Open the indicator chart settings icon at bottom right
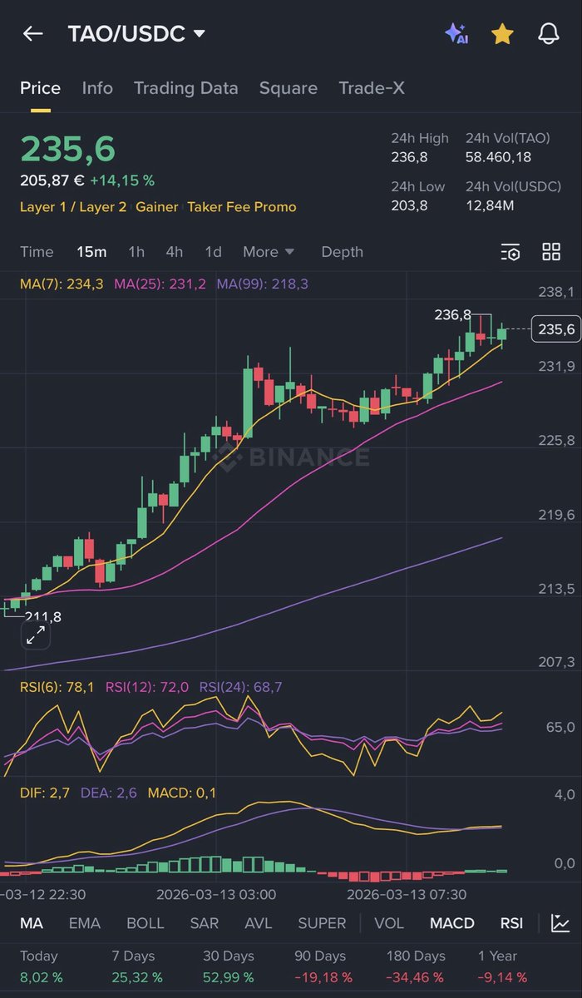Screen dimensions: 582x998 tap(560, 923)
